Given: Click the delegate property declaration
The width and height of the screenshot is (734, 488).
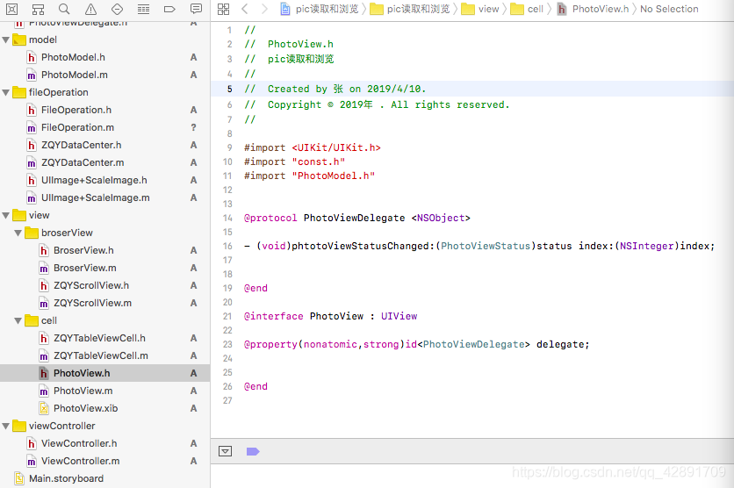Looking at the screenshot, I should coord(417,344).
